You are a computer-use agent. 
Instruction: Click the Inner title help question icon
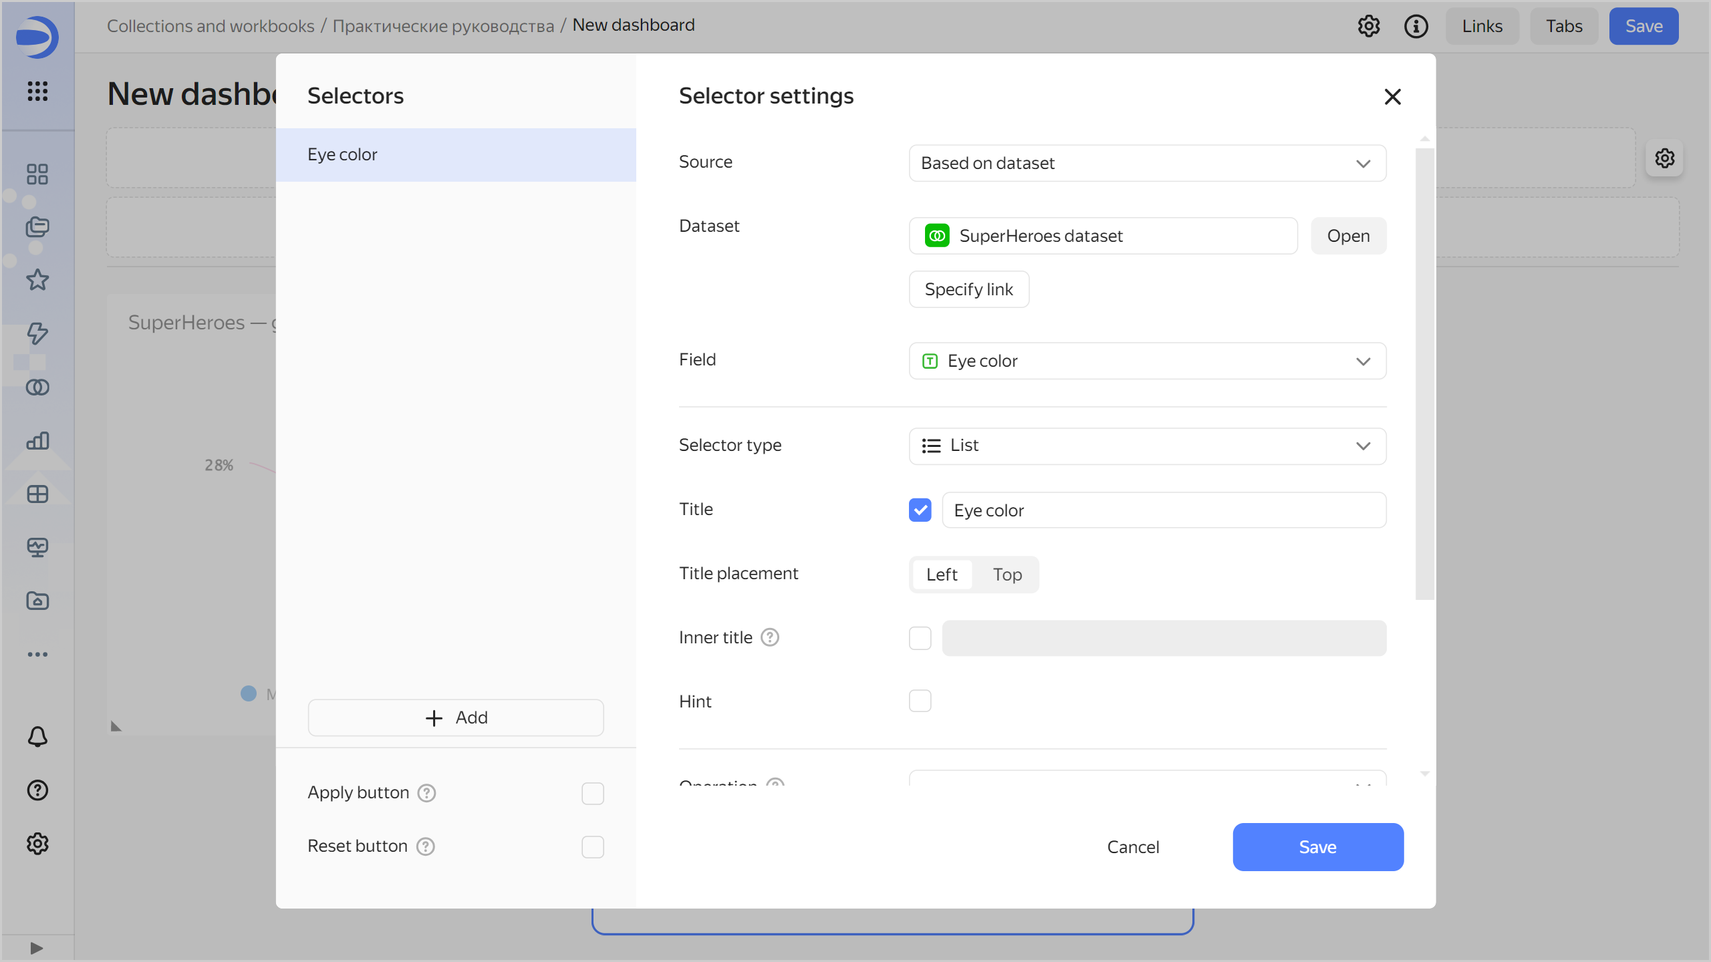point(770,637)
